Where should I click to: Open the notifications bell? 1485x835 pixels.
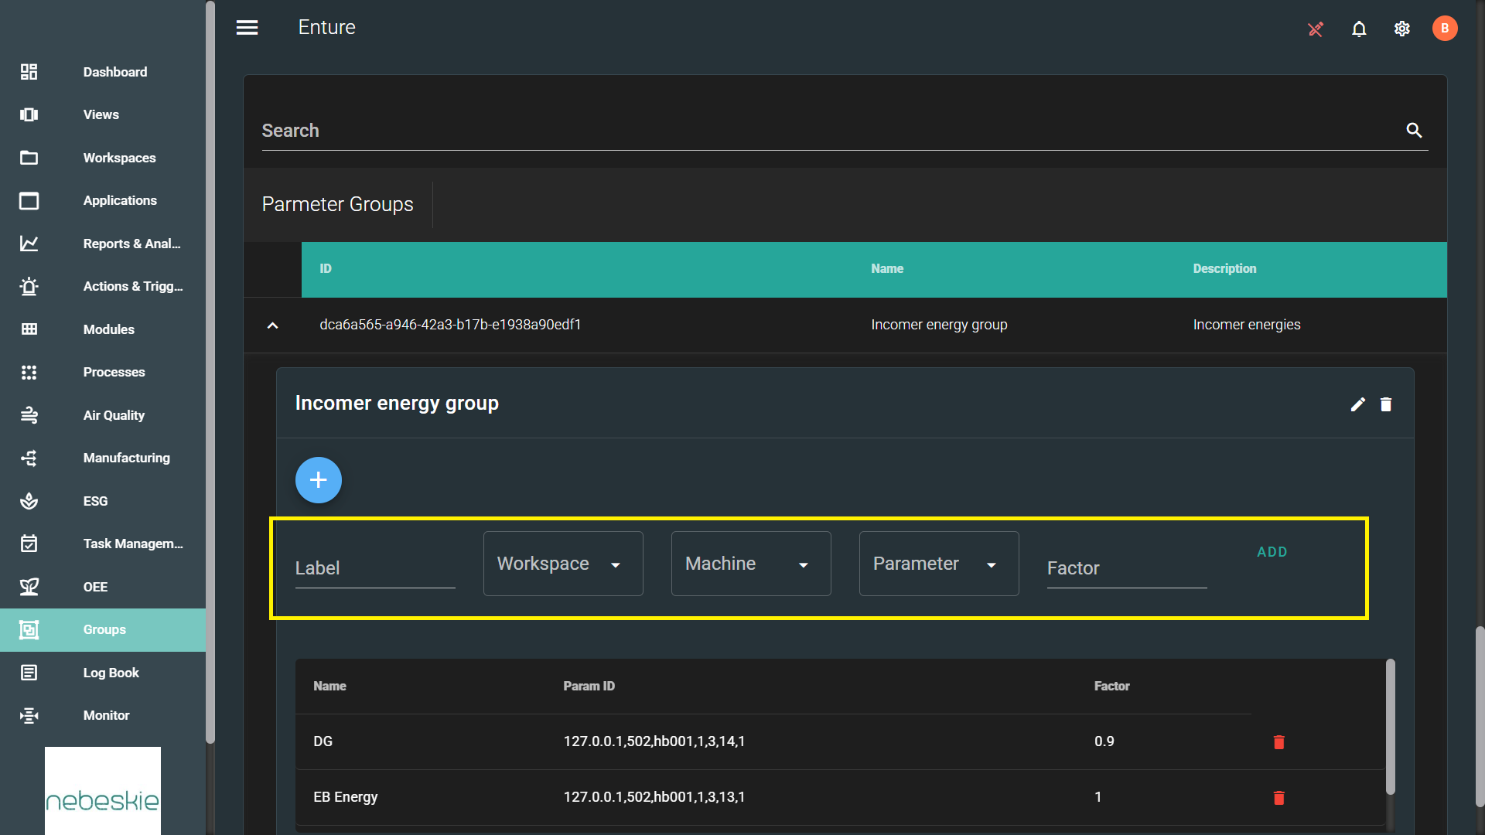click(1359, 29)
